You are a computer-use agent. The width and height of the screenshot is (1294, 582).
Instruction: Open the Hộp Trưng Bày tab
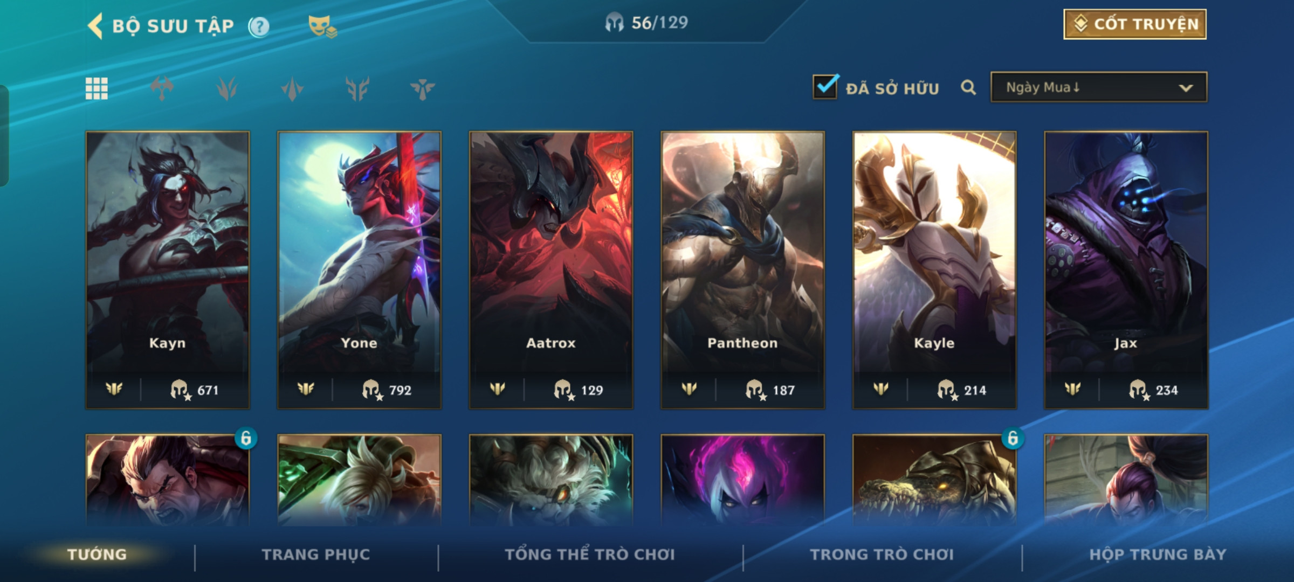(1158, 555)
